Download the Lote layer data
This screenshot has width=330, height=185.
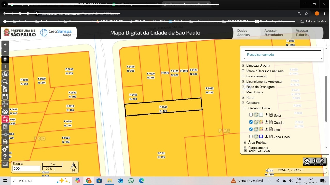click(x=266, y=129)
